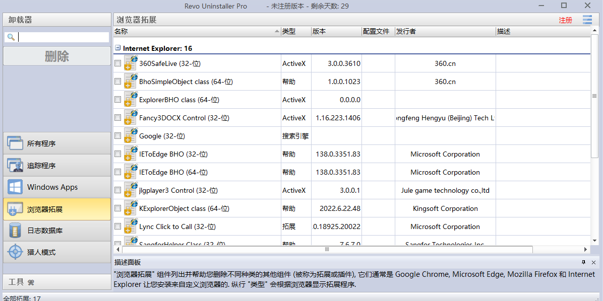The height and width of the screenshot is (301, 603).
Task: Check the Google (32-位) checkbox
Action: (117, 136)
